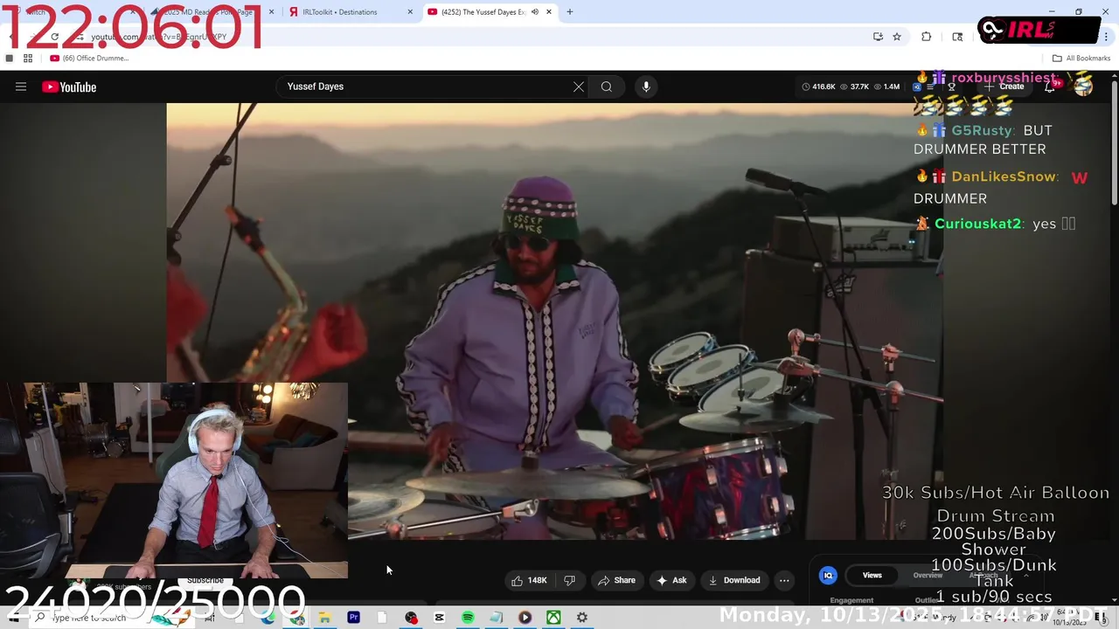
Task: Go to YouTube home via logo
Action: (69, 86)
